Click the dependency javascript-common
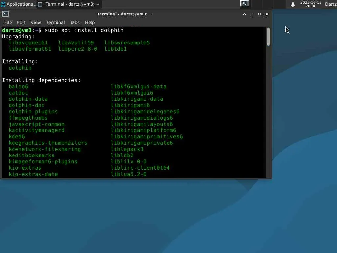This screenshot has width=337, height=253. (x=37, y=124)
